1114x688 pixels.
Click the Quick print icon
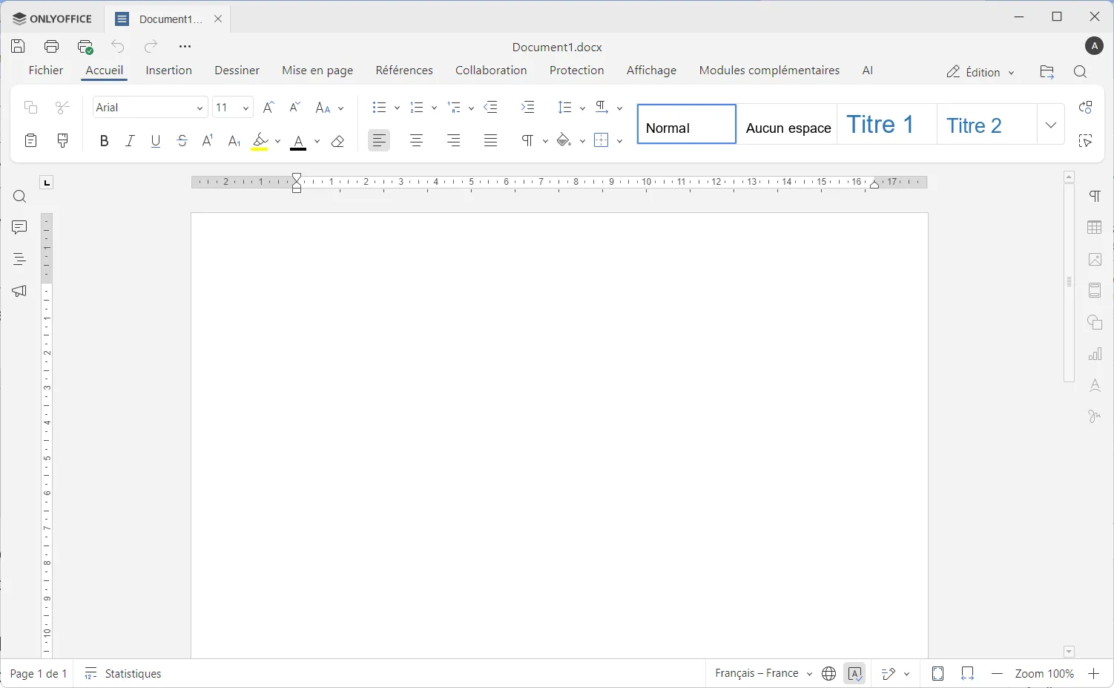[x=85, y=46]
